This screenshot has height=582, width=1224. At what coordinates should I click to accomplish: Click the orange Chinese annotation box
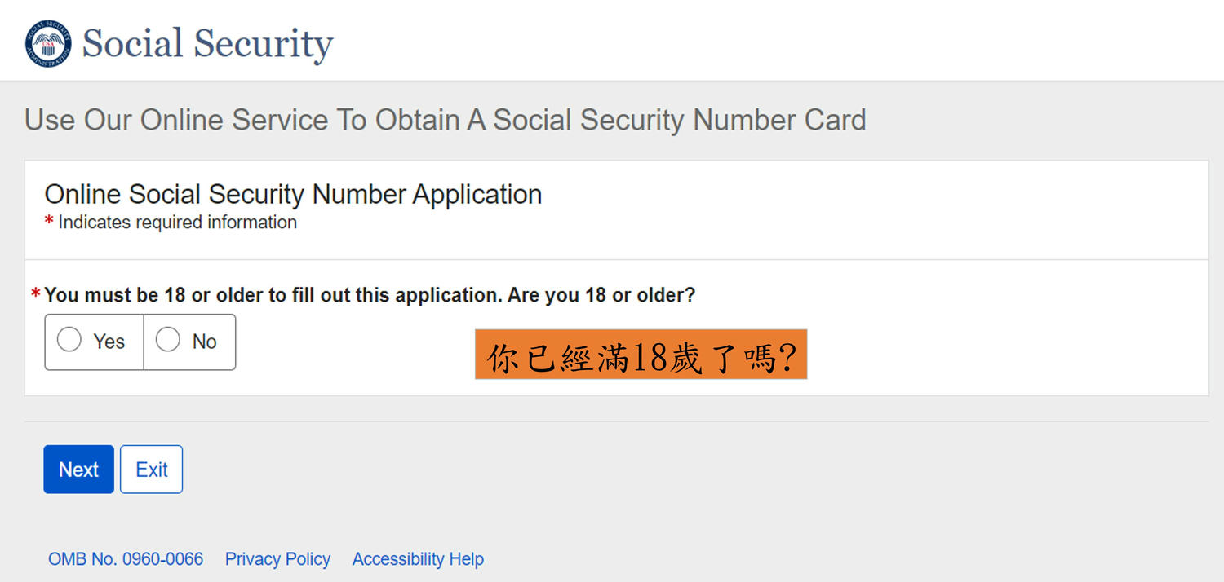tap(641, 355)
